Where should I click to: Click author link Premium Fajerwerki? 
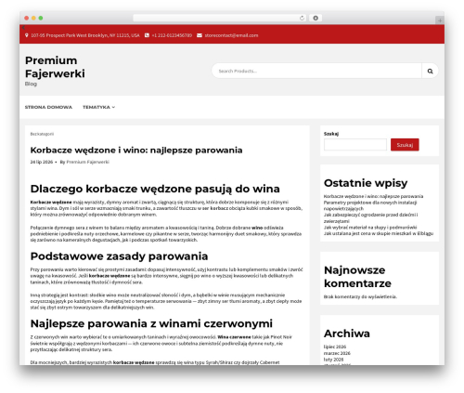88,162
